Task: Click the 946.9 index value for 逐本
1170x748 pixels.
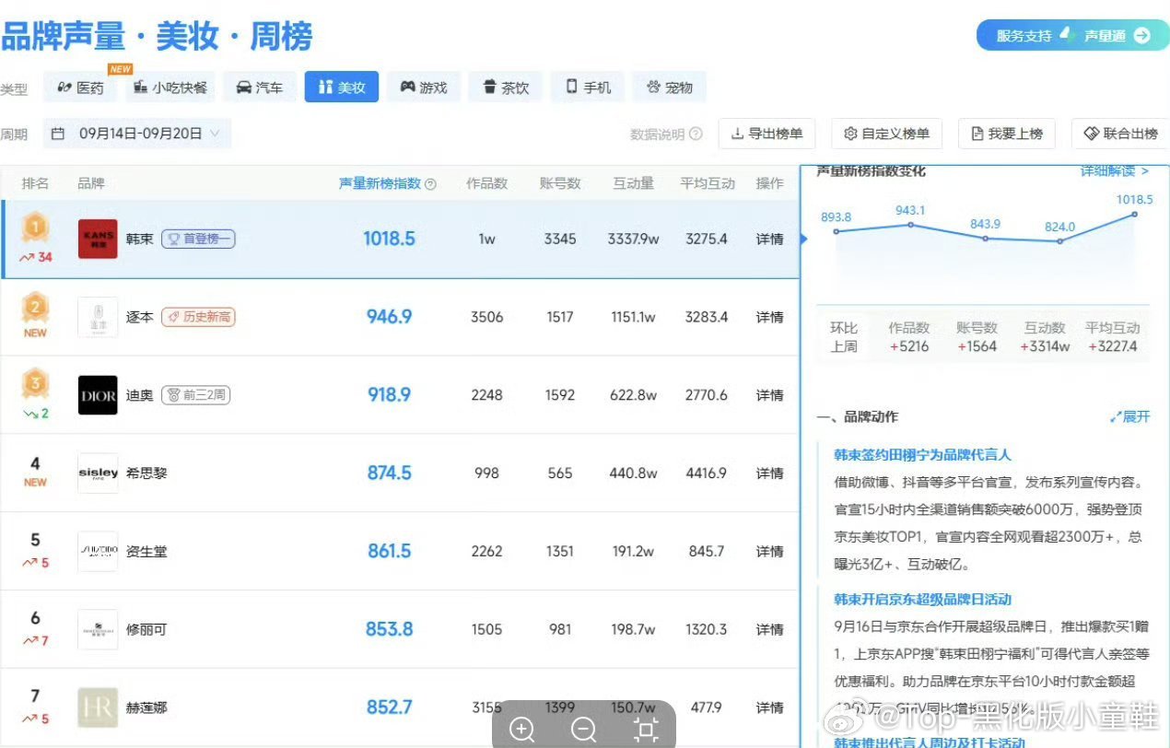Action: [x=389, y=317]
